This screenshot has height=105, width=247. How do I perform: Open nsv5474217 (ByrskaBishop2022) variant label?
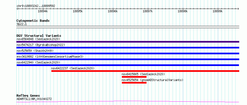[41, 45]
